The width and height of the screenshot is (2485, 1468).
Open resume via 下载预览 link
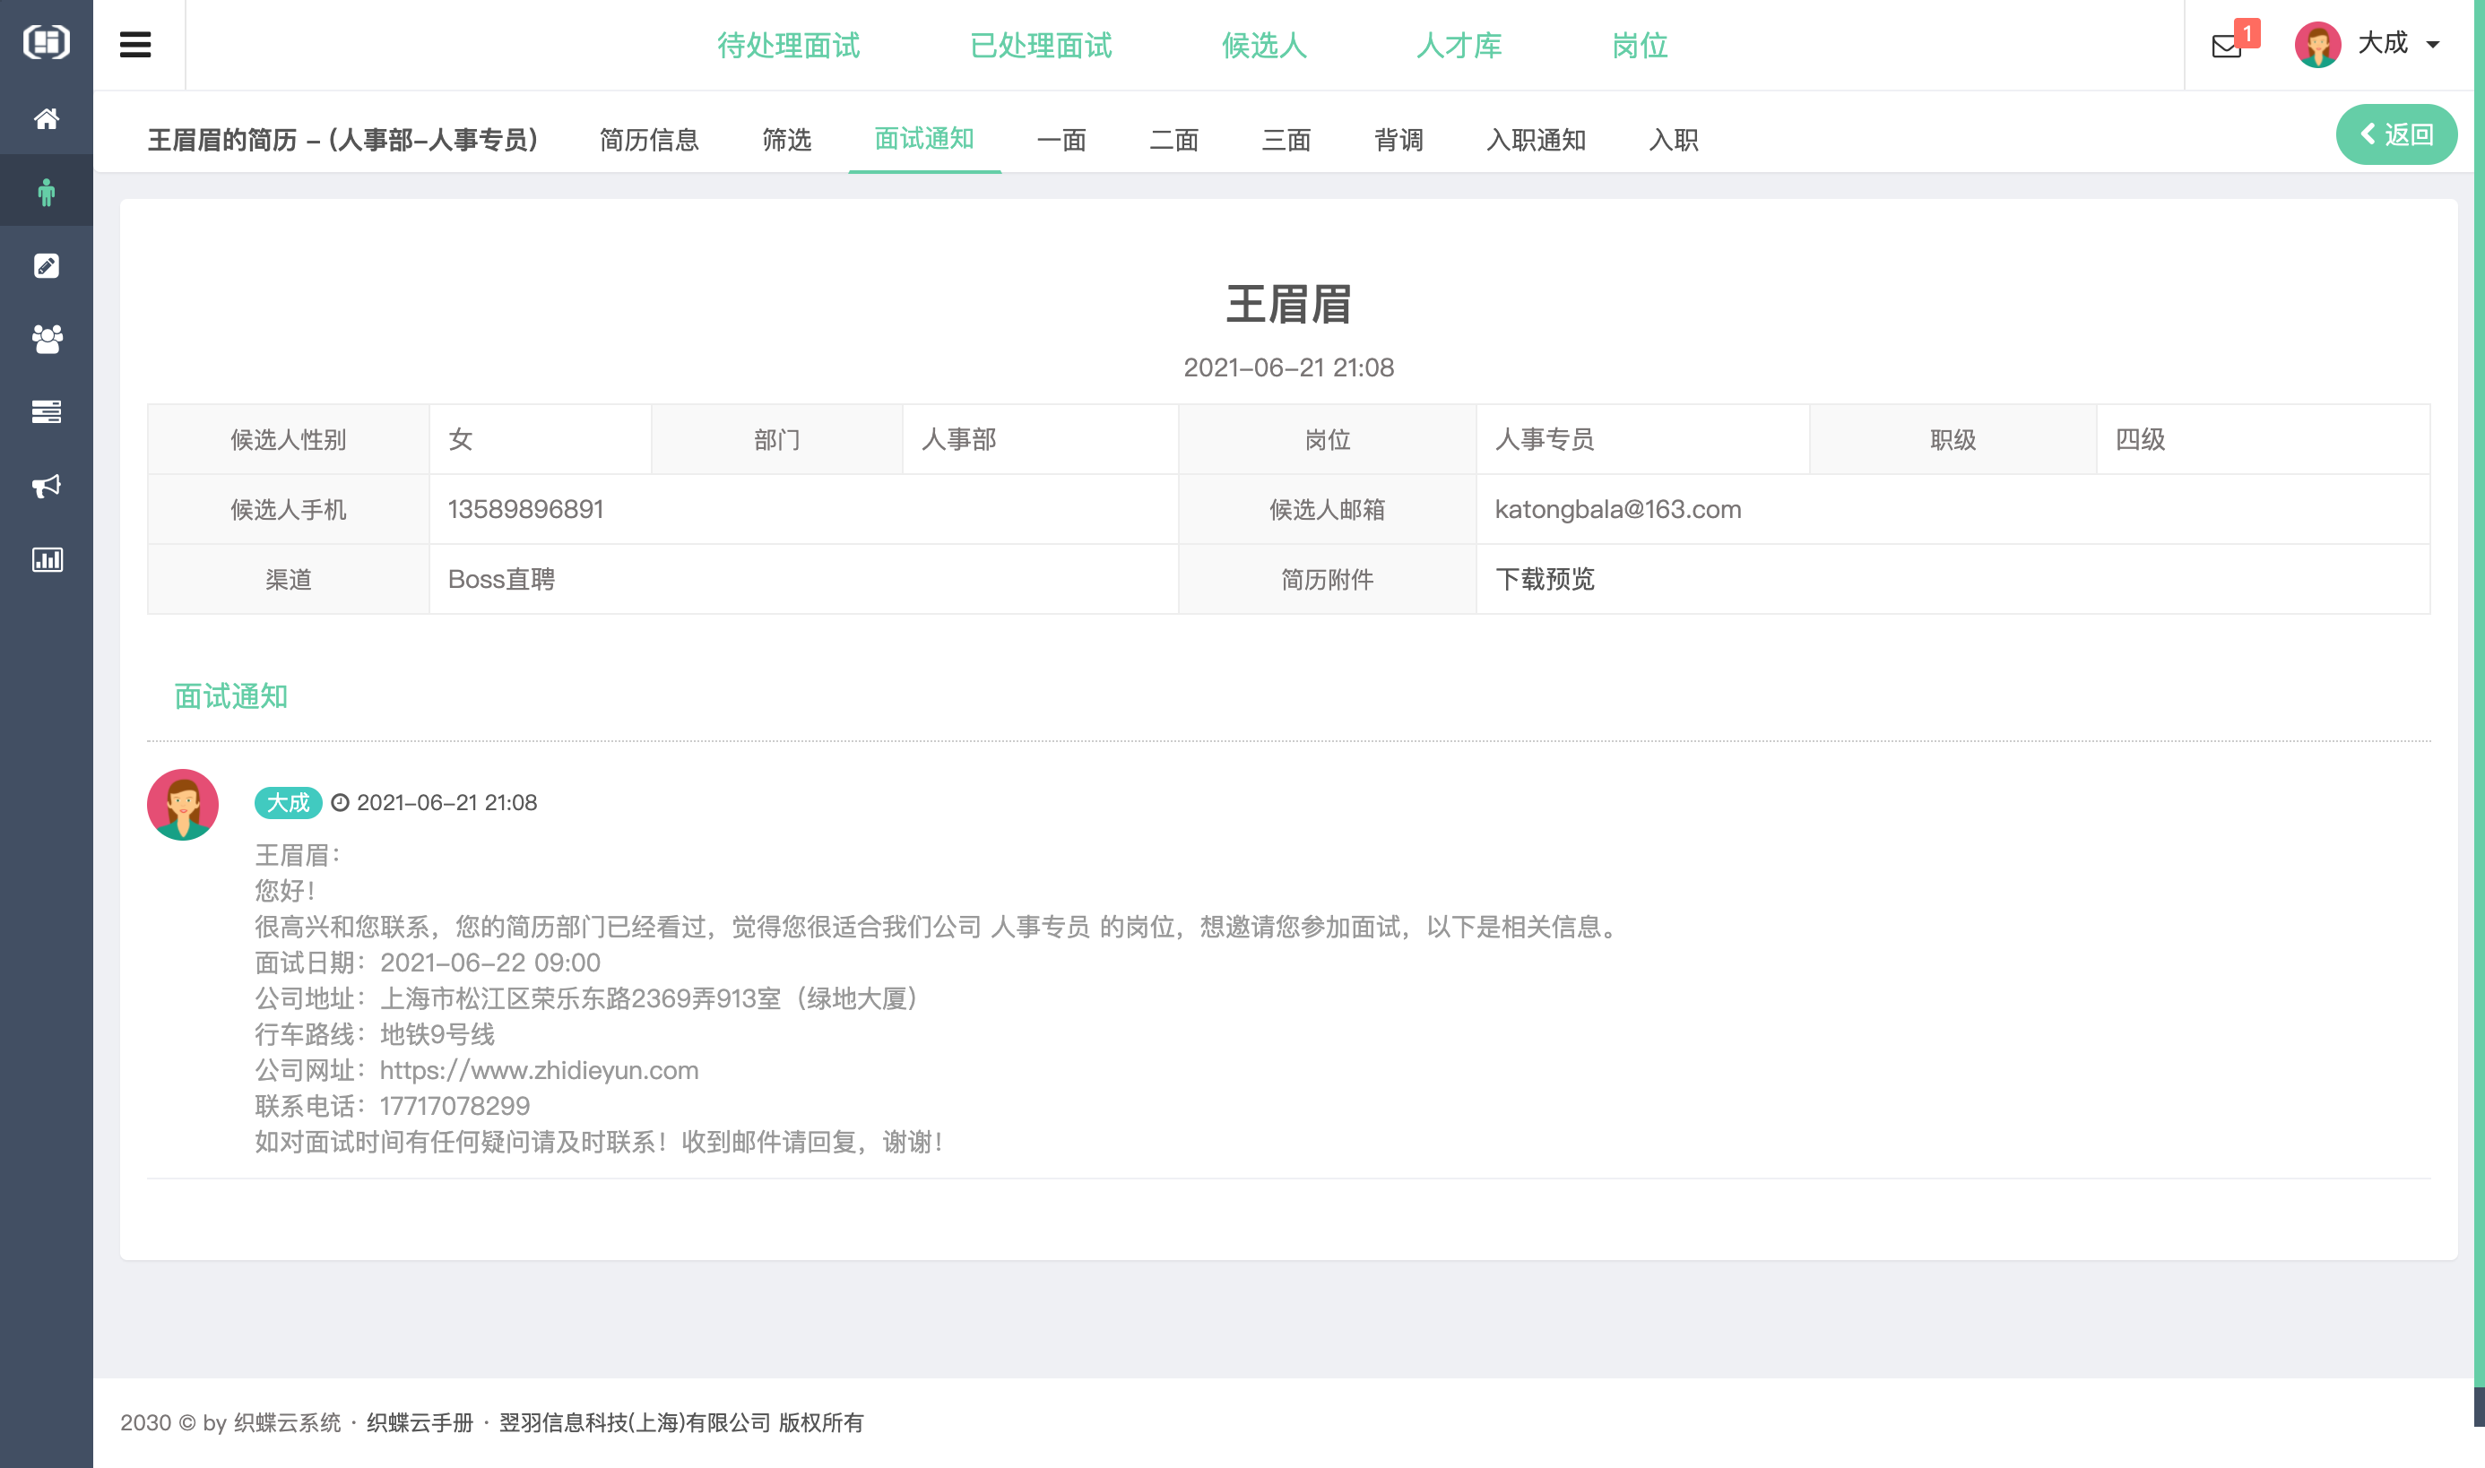click(1546, 579)
